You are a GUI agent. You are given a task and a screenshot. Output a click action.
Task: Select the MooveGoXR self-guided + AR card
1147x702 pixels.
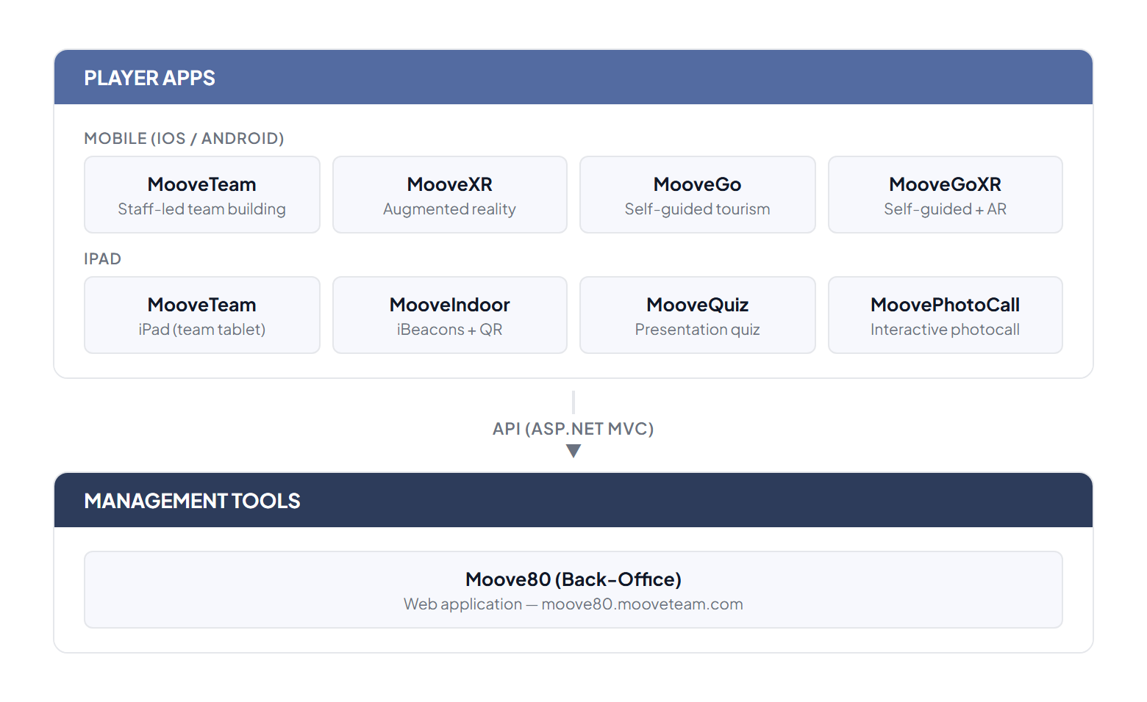coord(945,195)
